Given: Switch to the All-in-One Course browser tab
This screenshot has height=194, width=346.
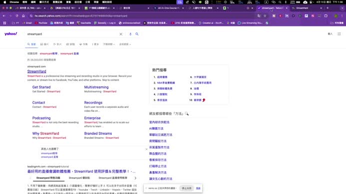Looking at the screenshot, I should (169, 8).
